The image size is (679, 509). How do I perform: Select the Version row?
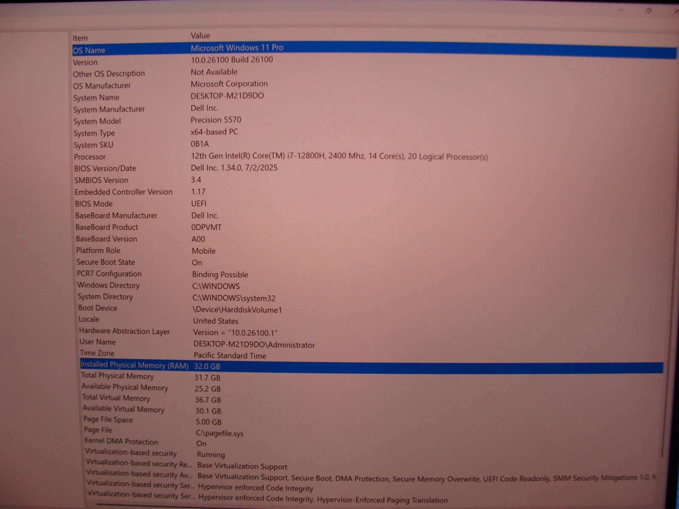click(x=85, y=62)
